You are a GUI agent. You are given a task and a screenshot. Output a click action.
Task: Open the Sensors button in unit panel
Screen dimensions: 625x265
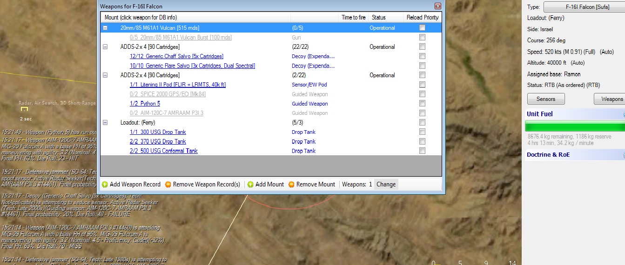[x=545, y=99]
